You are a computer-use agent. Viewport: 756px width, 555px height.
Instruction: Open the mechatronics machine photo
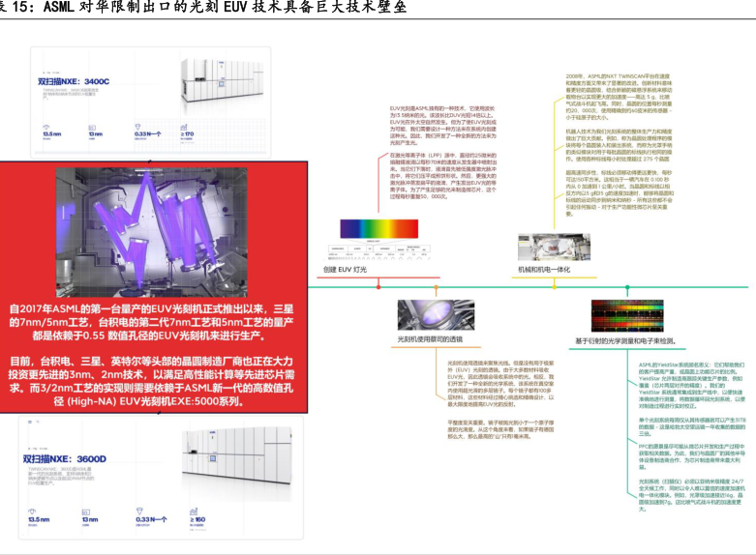[x=554, y=248]
